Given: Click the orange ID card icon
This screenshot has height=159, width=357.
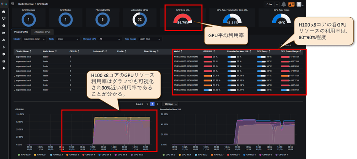Looking at the screenshot, I should point(291,4).
